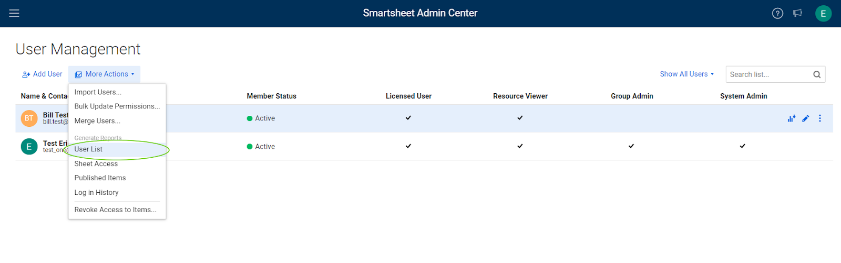The width and height of the screenshot is (841, 263).
Task: Click the Add User button
Action: pos(42,74)
